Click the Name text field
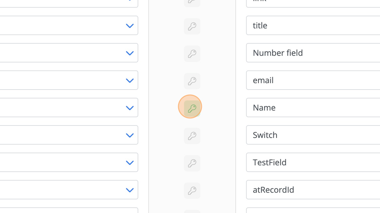This screenshot has height=213, width=380. coord(313,108)
